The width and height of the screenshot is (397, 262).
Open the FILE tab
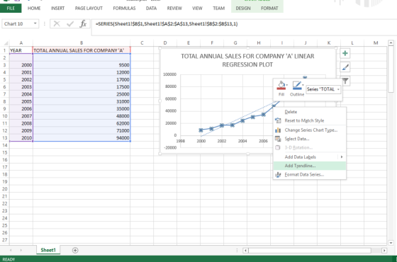pyautogui.click(x=11, y=8)
